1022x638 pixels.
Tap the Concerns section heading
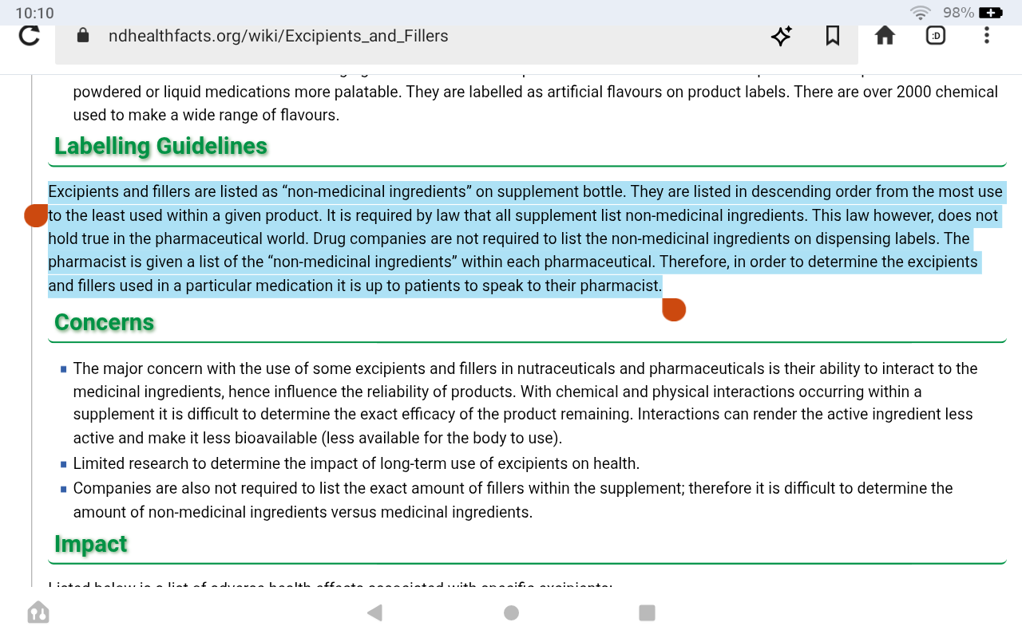click(104, 322)
